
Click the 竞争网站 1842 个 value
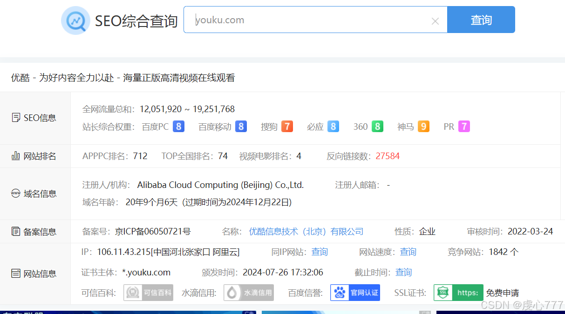point(504,252)
